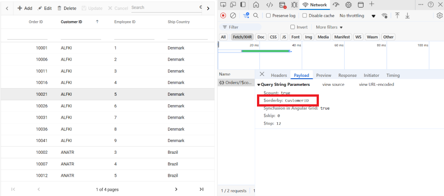The width and height of the screenshot is (444, 196).
Task: Click the Customer ID ascending sort arrow
Action: pyautogui.click(x=98, y=22)
